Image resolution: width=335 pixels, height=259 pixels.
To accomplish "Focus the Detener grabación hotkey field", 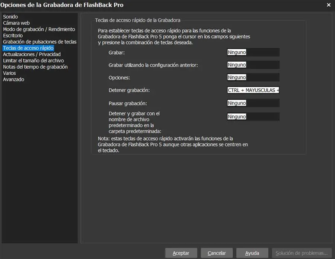I will click(253, 90).
